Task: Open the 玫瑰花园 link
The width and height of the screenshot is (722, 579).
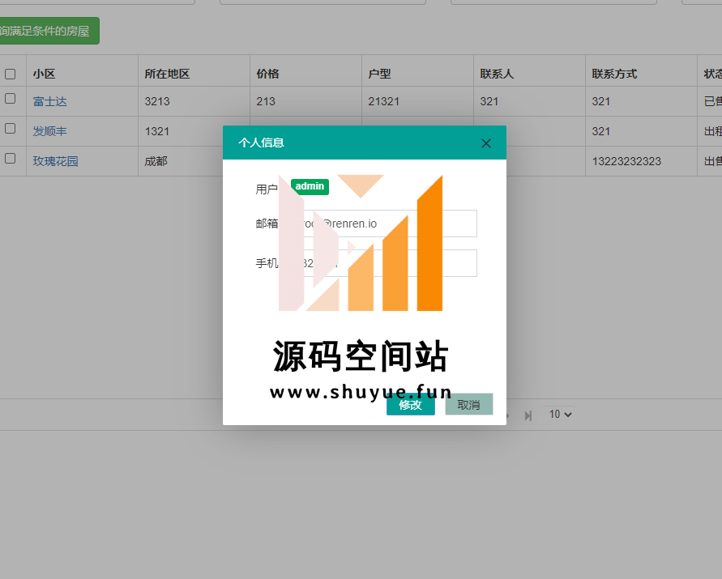Action: pyautogui.click(x=55, y=161)
